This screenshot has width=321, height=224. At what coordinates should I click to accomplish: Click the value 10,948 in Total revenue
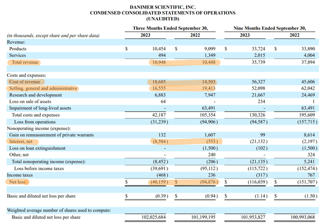pyautogui.click(x=159, y=62)
